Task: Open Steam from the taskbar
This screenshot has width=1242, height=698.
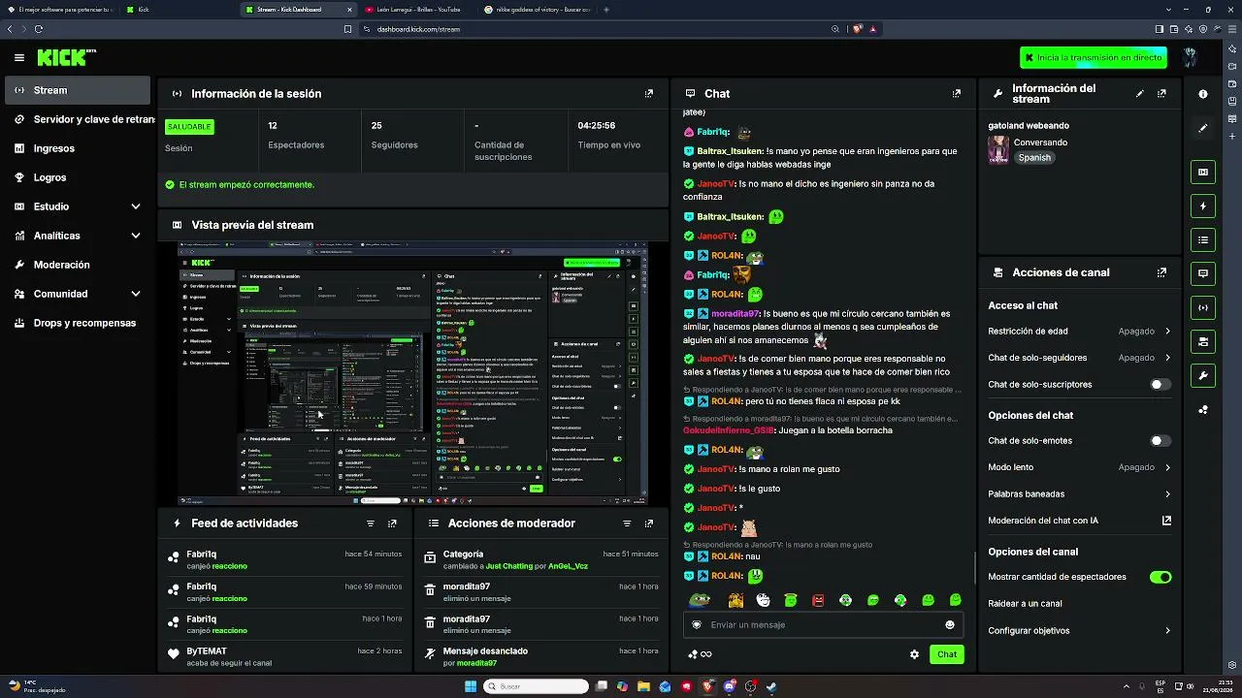Action: (771, 686)
